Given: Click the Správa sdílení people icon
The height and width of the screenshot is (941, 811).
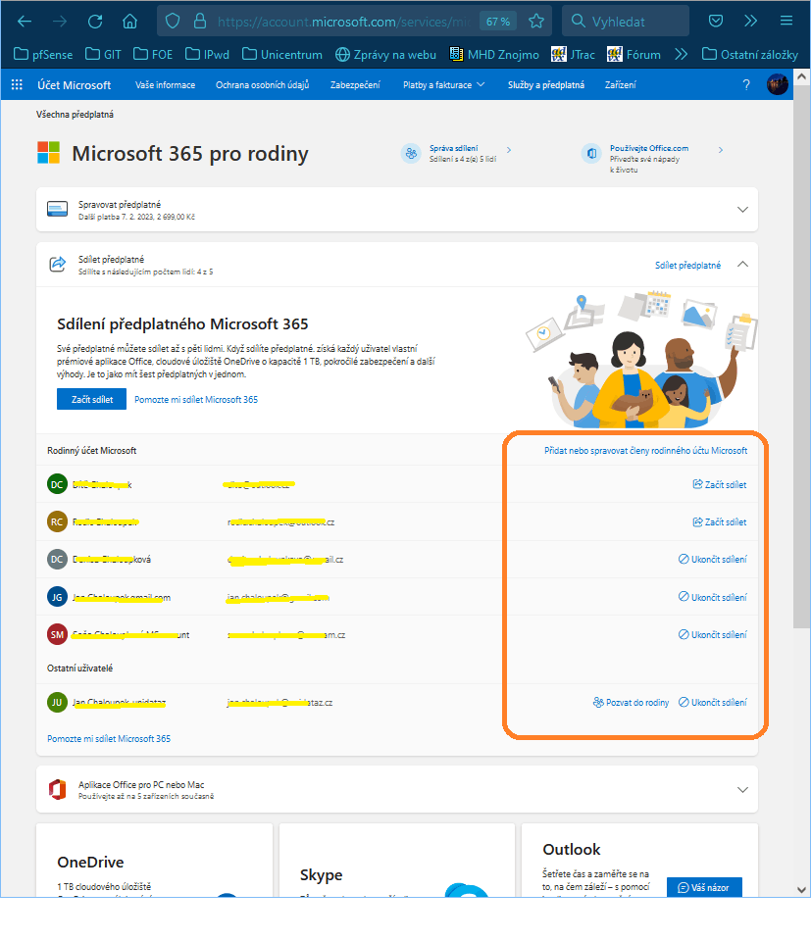Looking at the screenshot, I should click(x=411, y=154).
